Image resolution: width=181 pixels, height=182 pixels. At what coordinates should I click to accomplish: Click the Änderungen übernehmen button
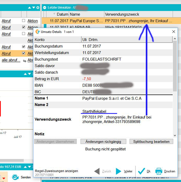(x=55, y=142)
